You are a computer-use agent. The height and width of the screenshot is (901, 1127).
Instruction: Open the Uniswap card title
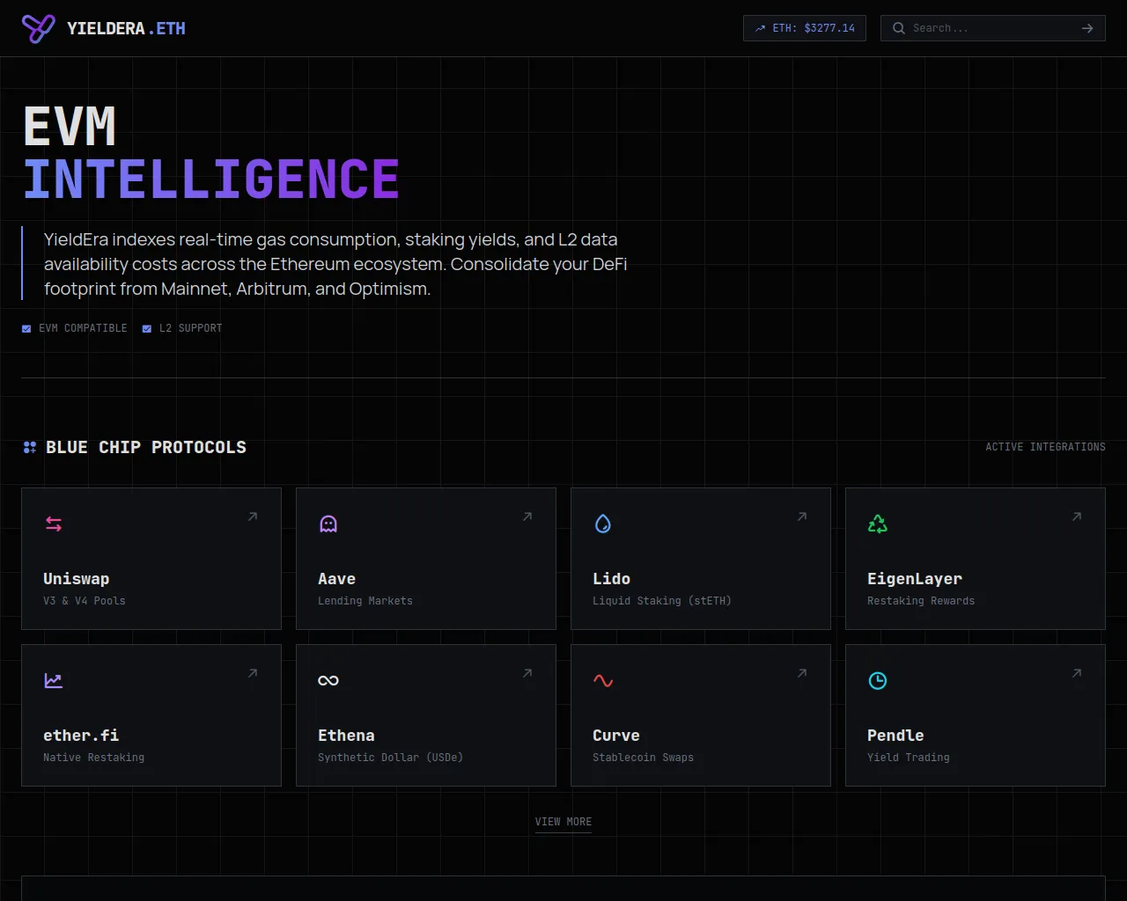77,579
